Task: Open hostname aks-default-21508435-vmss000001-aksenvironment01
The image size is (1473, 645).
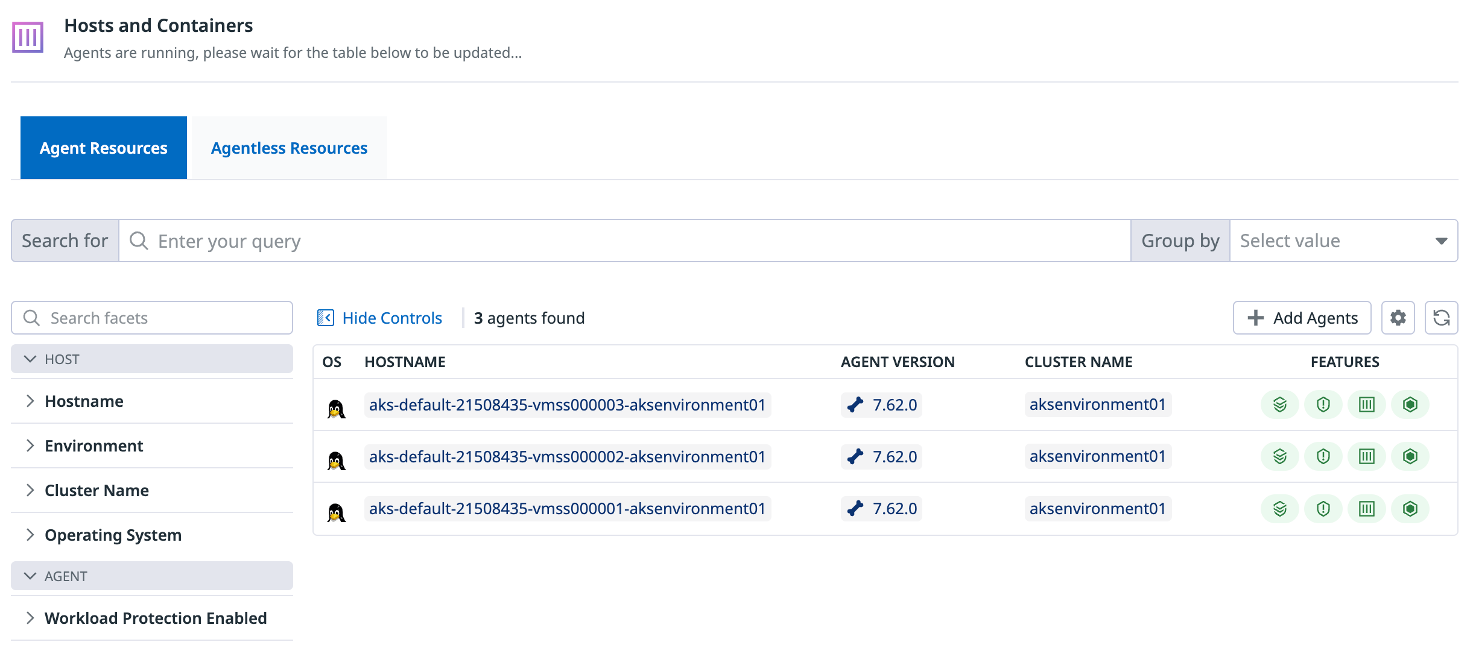Action: click(568, 508)
